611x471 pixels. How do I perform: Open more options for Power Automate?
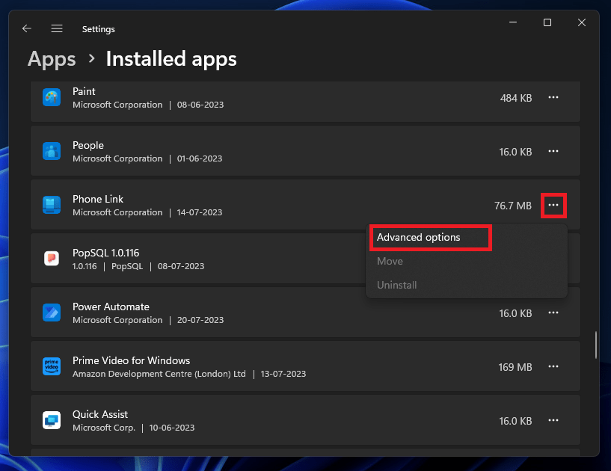coord(553,313)
